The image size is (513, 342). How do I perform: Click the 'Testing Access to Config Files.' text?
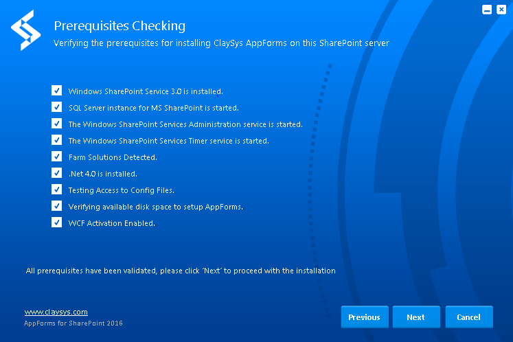121,190
